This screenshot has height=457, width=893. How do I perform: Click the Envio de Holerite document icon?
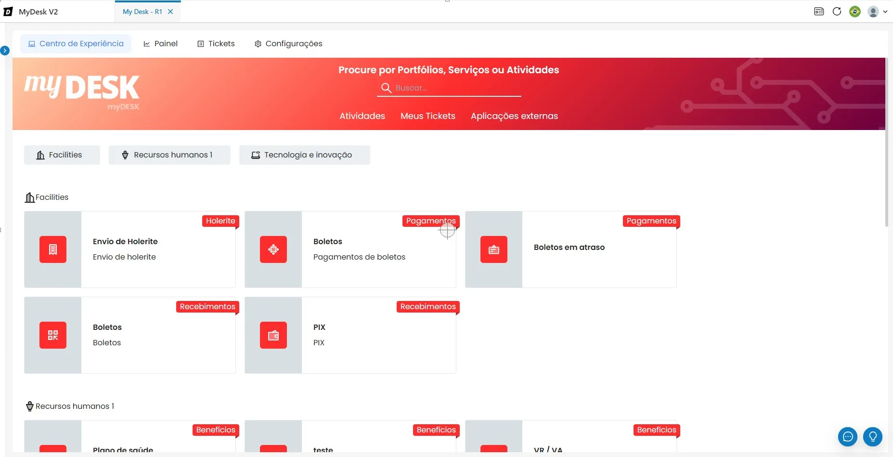click(x=53, y=249)
